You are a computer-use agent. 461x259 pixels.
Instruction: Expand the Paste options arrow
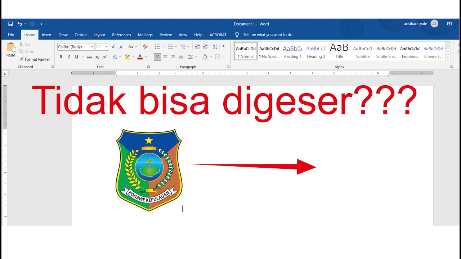[x=11, y=60]
